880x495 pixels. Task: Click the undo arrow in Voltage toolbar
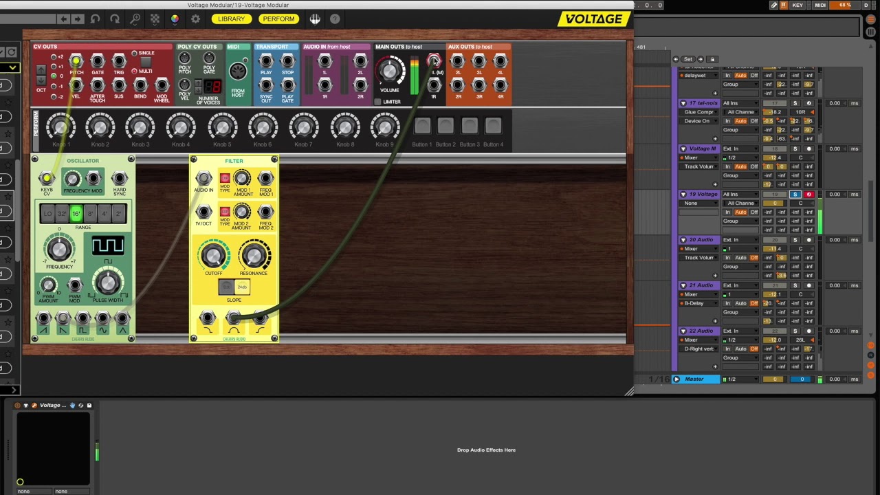[95, 19]
